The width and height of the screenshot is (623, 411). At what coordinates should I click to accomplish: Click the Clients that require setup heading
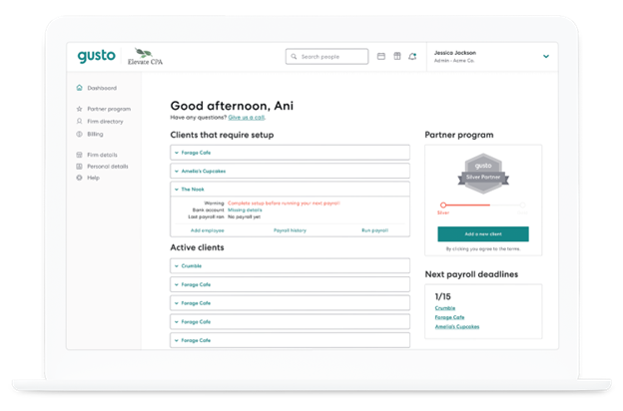pos(222,135)
